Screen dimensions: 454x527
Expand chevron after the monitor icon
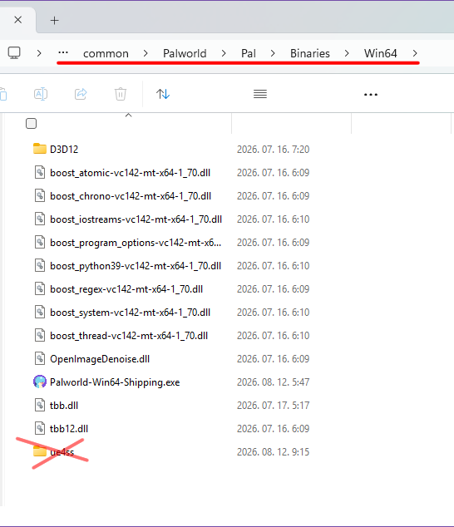click(39, 53)
